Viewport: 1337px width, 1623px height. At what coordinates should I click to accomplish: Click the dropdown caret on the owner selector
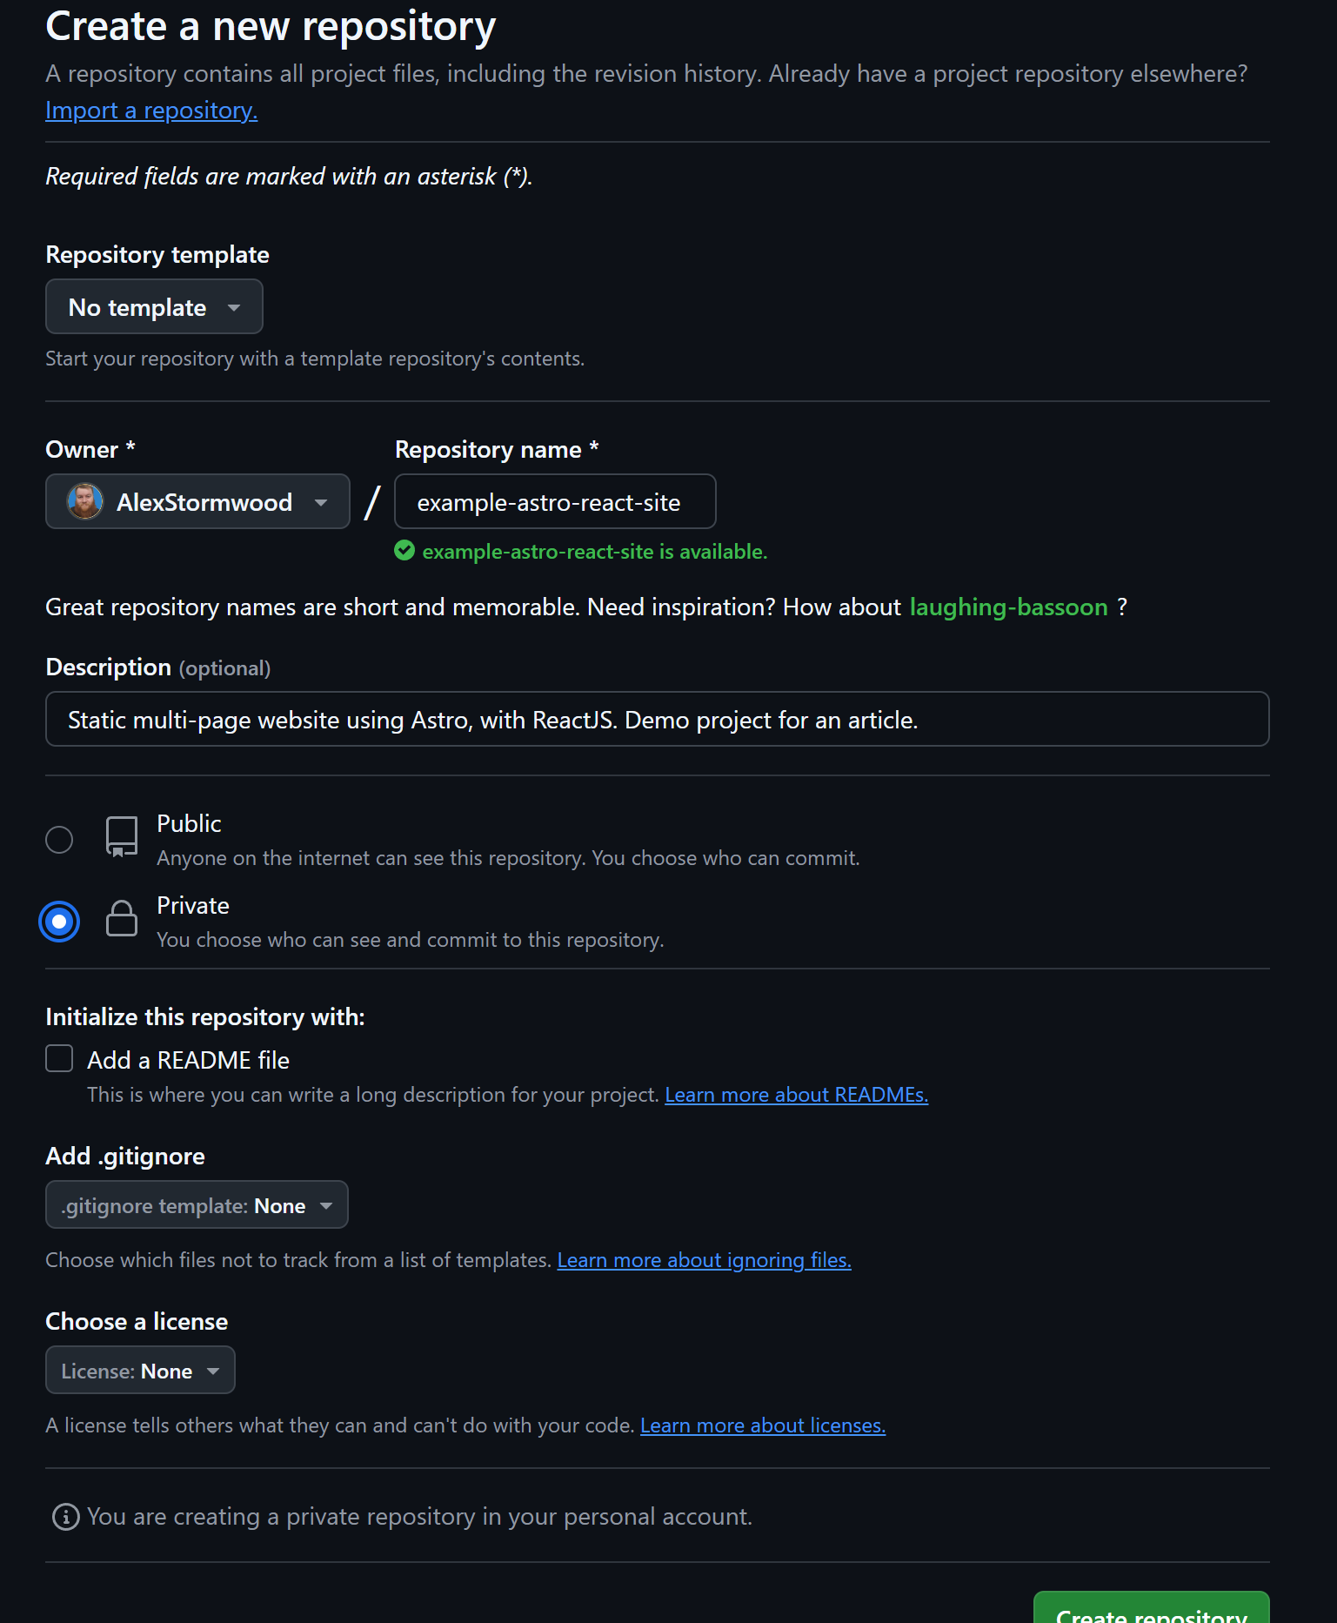pos(319,501)
